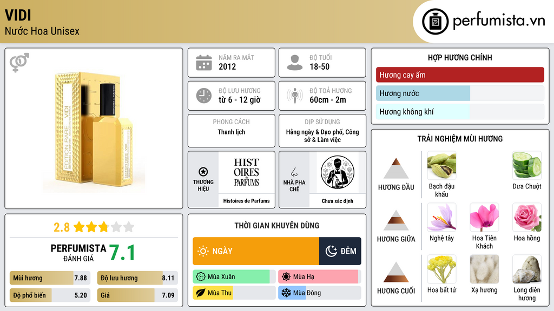Click the Mùa Thu leaf icon
Screen dimensions: 554x311
point(201,293)
